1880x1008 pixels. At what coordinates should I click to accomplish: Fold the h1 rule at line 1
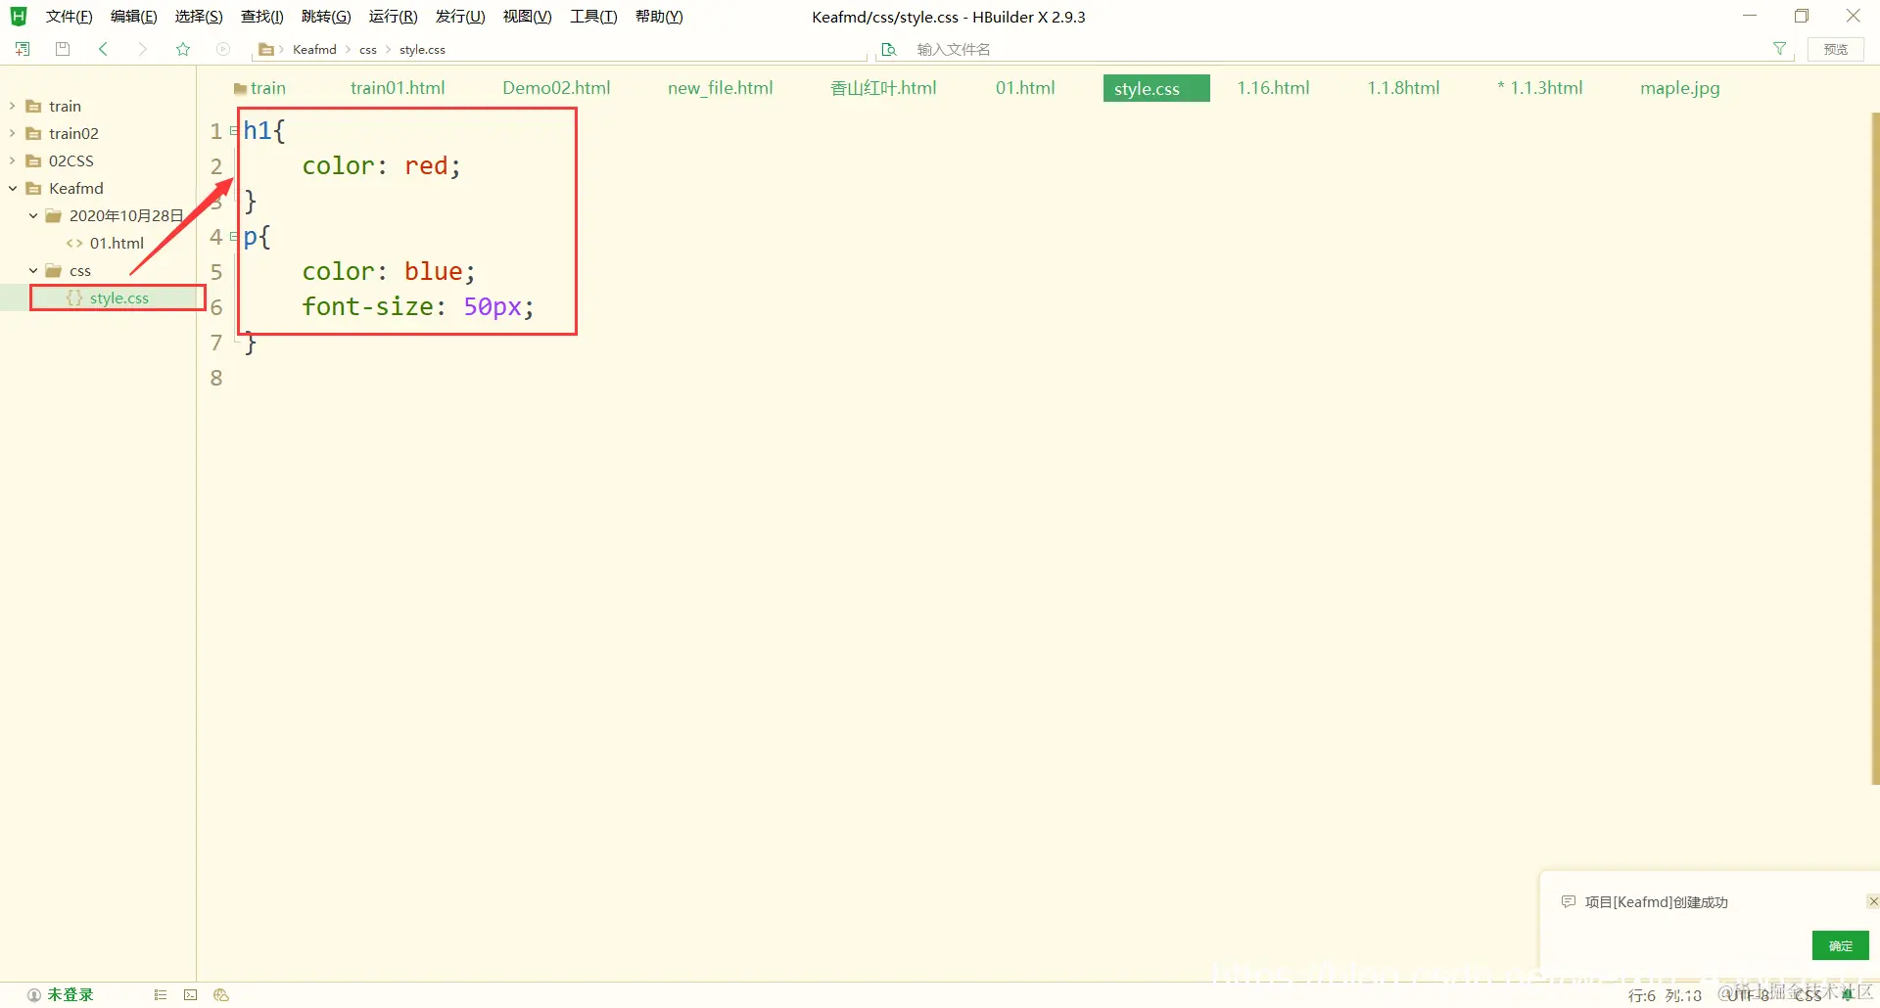point(233,130)
